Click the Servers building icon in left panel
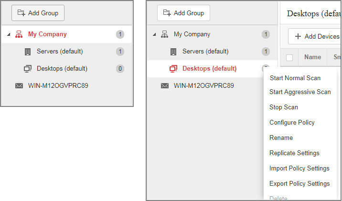This screenshot has width=342, height=201. pyautogui.click(x=27, y=52)
